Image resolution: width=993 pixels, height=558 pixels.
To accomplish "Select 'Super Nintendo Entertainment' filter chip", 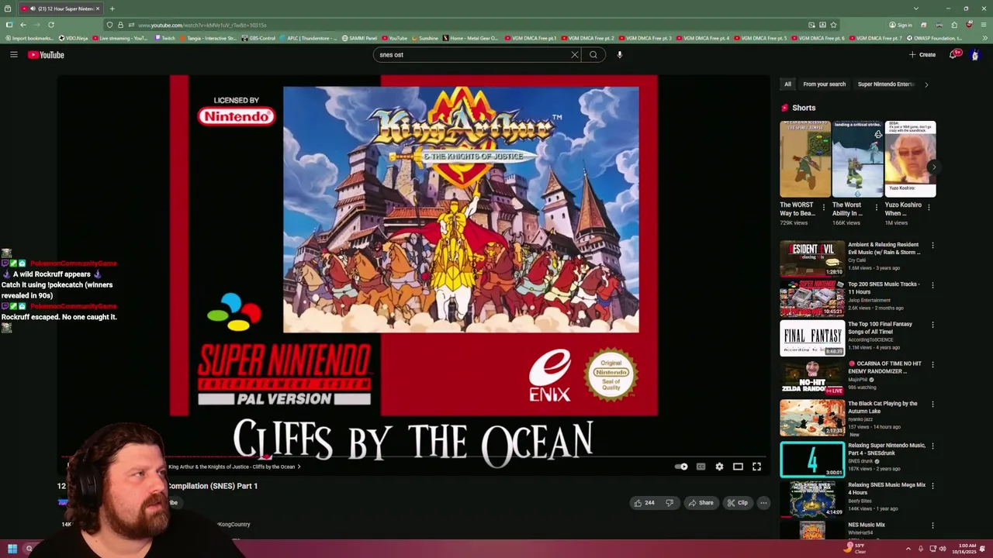I will click(886, 84).
